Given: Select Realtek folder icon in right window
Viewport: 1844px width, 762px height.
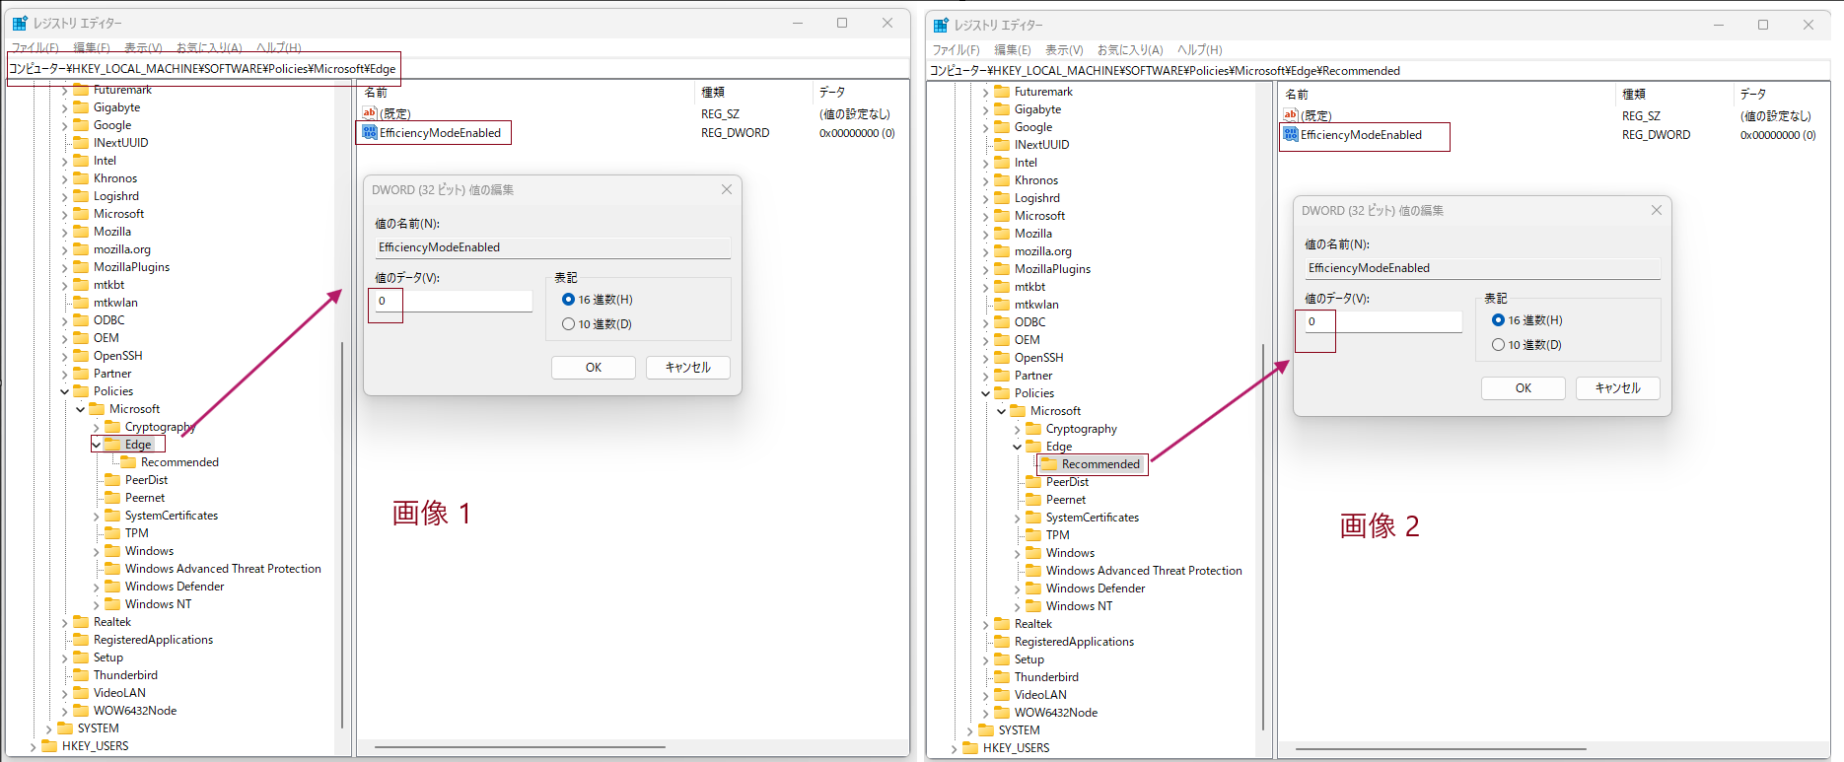Looking at the screenshot, I should tap(1002, 624).
